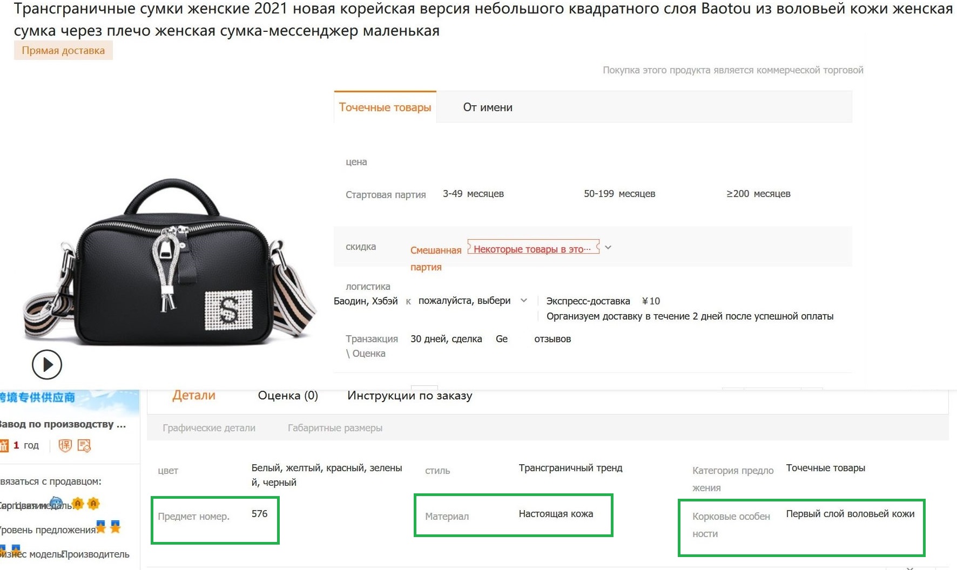Click the second gold trade medal icon
Viewport: 957px width, 570px height.
(x=93, y=504)
